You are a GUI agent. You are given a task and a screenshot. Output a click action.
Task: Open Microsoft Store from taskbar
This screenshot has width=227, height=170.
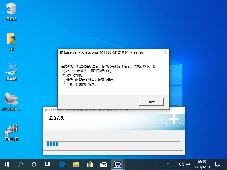point(90,164)
